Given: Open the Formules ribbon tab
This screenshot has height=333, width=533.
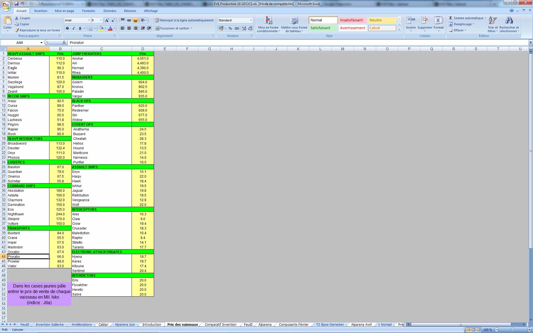Looking at the screenshot, I should [x=89, y=11].
